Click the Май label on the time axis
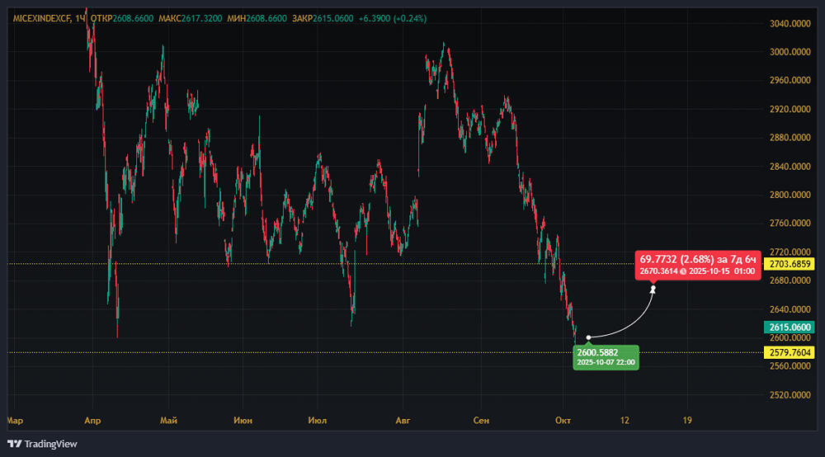The width and height of the screenshot is (825, 457). pyautogui.click(x=169, y=420)
